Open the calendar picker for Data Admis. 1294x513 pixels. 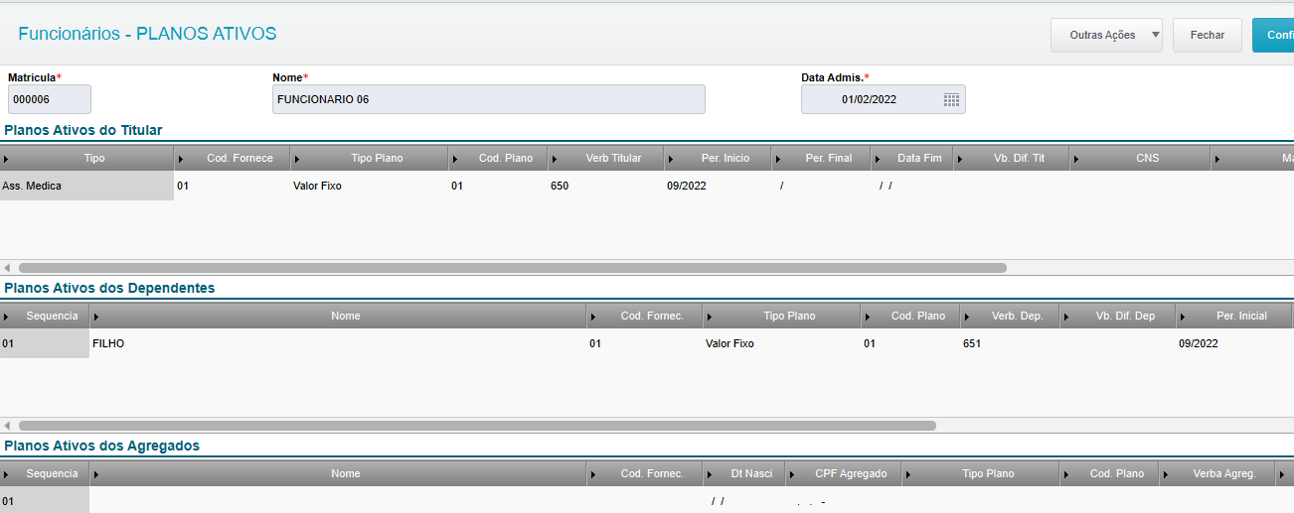click(x=951, y=99)
